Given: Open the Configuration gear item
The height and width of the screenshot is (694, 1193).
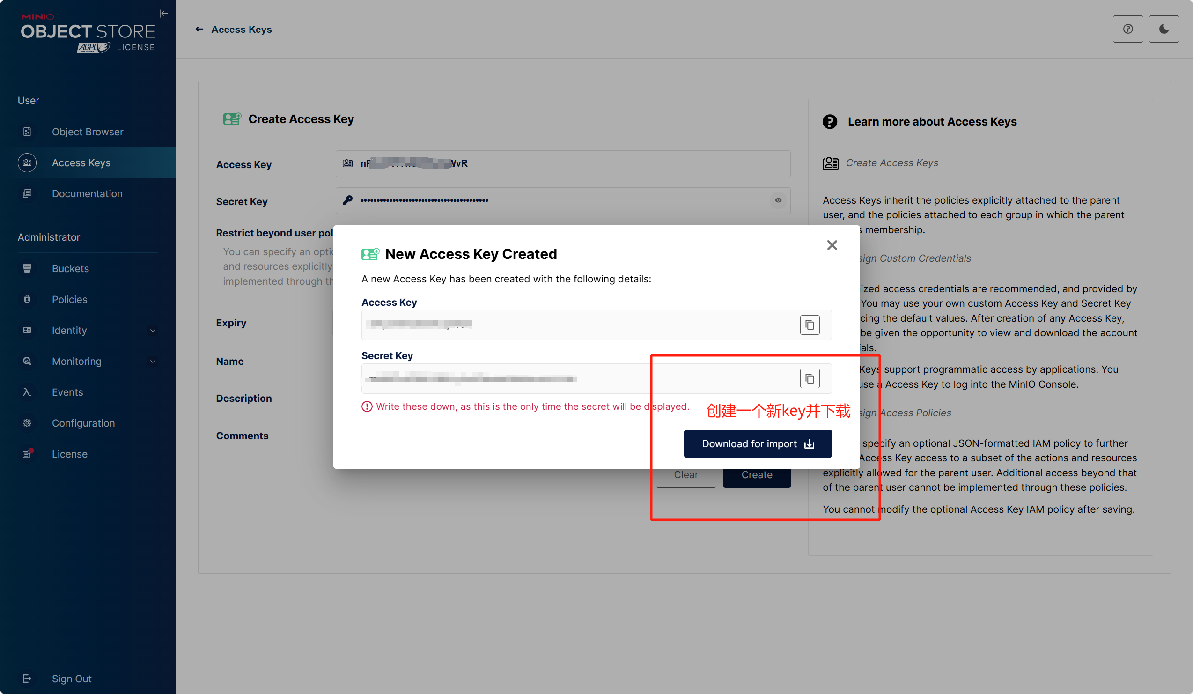Looking at the screenshot, I should [x=83, y=423].
